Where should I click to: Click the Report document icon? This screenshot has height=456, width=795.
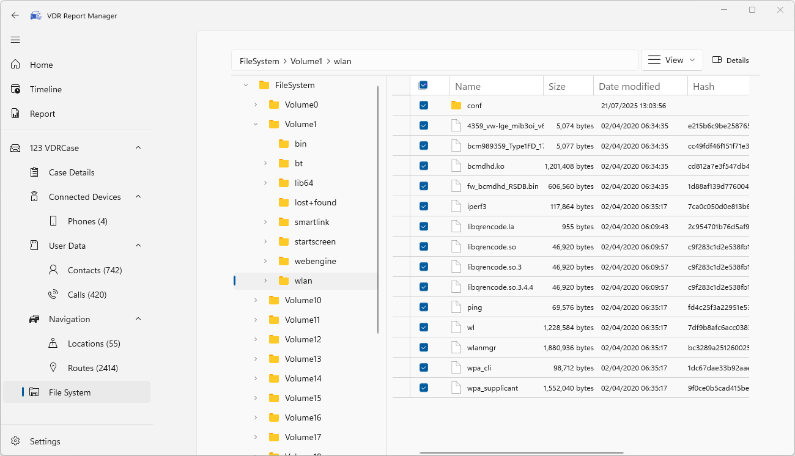pos(16,114)
